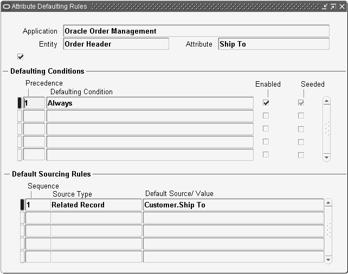This screenshot has height=274, width=348.
Task: Click Precedence field in fifth conditions row
Action: [x=34, y=154]
